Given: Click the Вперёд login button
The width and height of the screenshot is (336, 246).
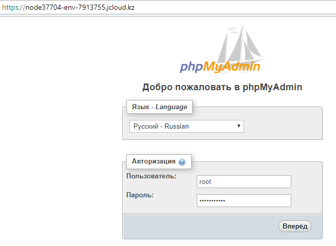Looking at the screenshot, I should [295, 226].
